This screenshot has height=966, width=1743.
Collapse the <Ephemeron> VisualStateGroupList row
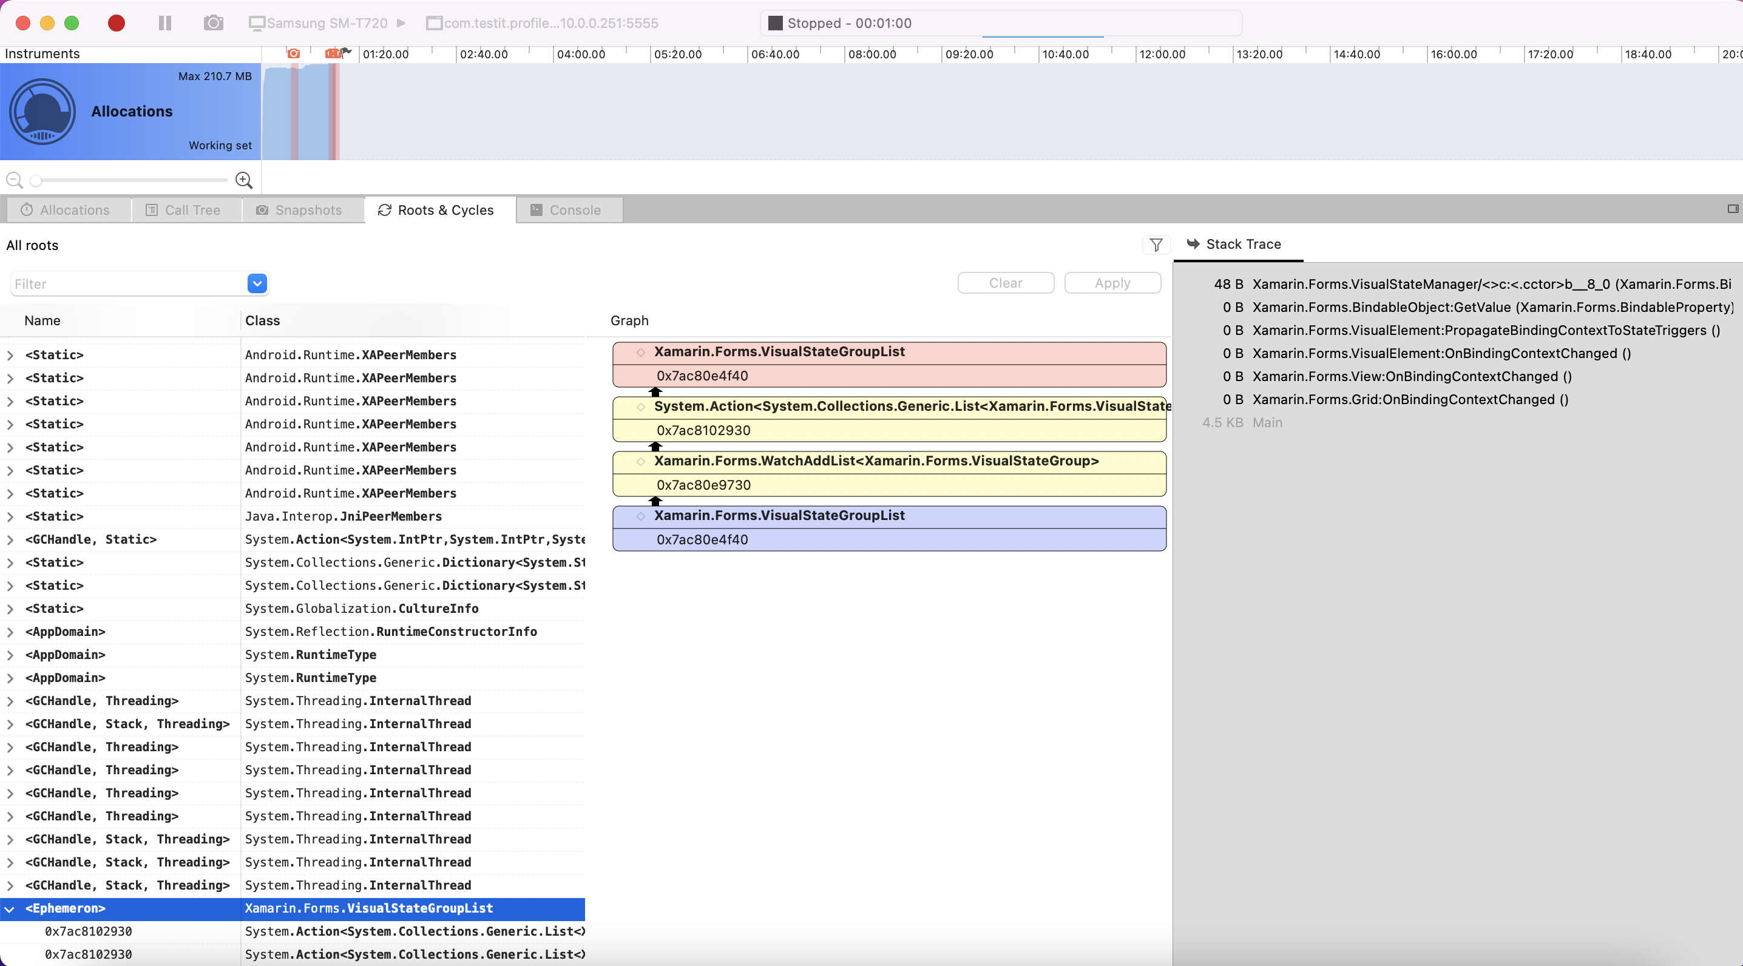point(10,908)
